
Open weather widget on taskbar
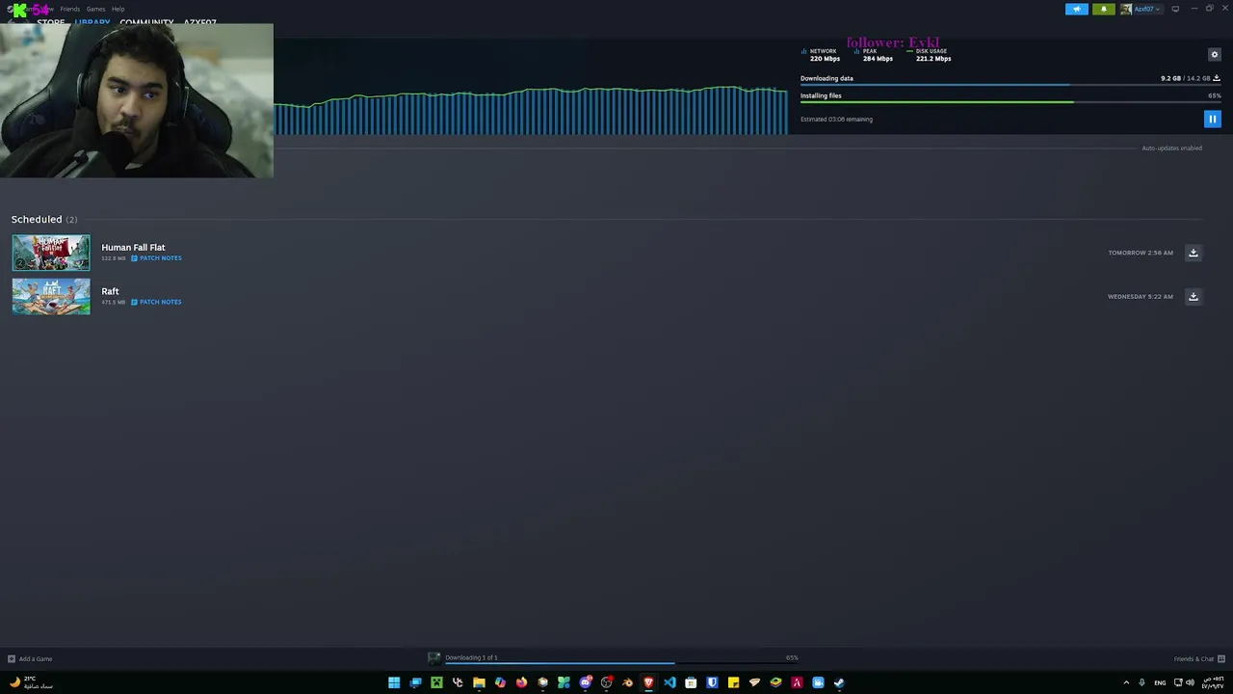pos(30,682)
